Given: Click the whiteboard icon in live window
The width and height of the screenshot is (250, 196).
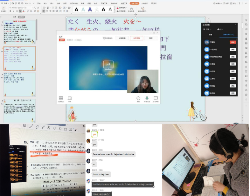Looking at the screenshot, I should pos(70,99).
